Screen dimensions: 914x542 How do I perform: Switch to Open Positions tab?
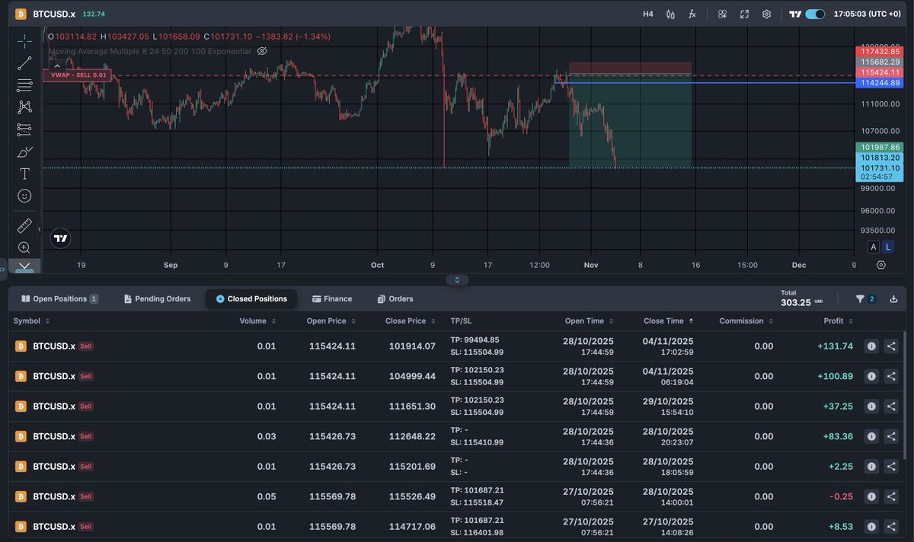point(59,299)
